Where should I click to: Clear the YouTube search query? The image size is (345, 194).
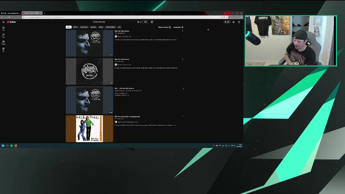pos(141,22)
